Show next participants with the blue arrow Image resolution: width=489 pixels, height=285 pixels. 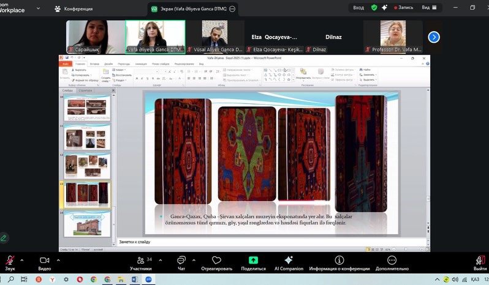pyautogui.click(x=433, y=37)
